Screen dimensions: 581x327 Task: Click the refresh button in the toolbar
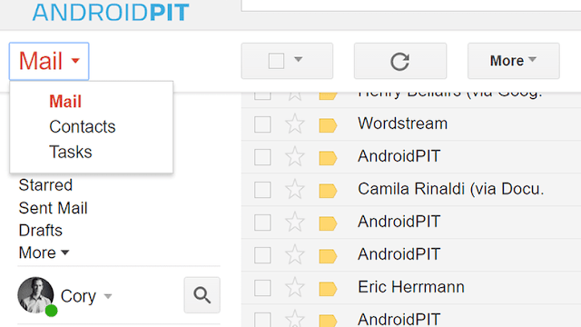click(x=400, y=61)
